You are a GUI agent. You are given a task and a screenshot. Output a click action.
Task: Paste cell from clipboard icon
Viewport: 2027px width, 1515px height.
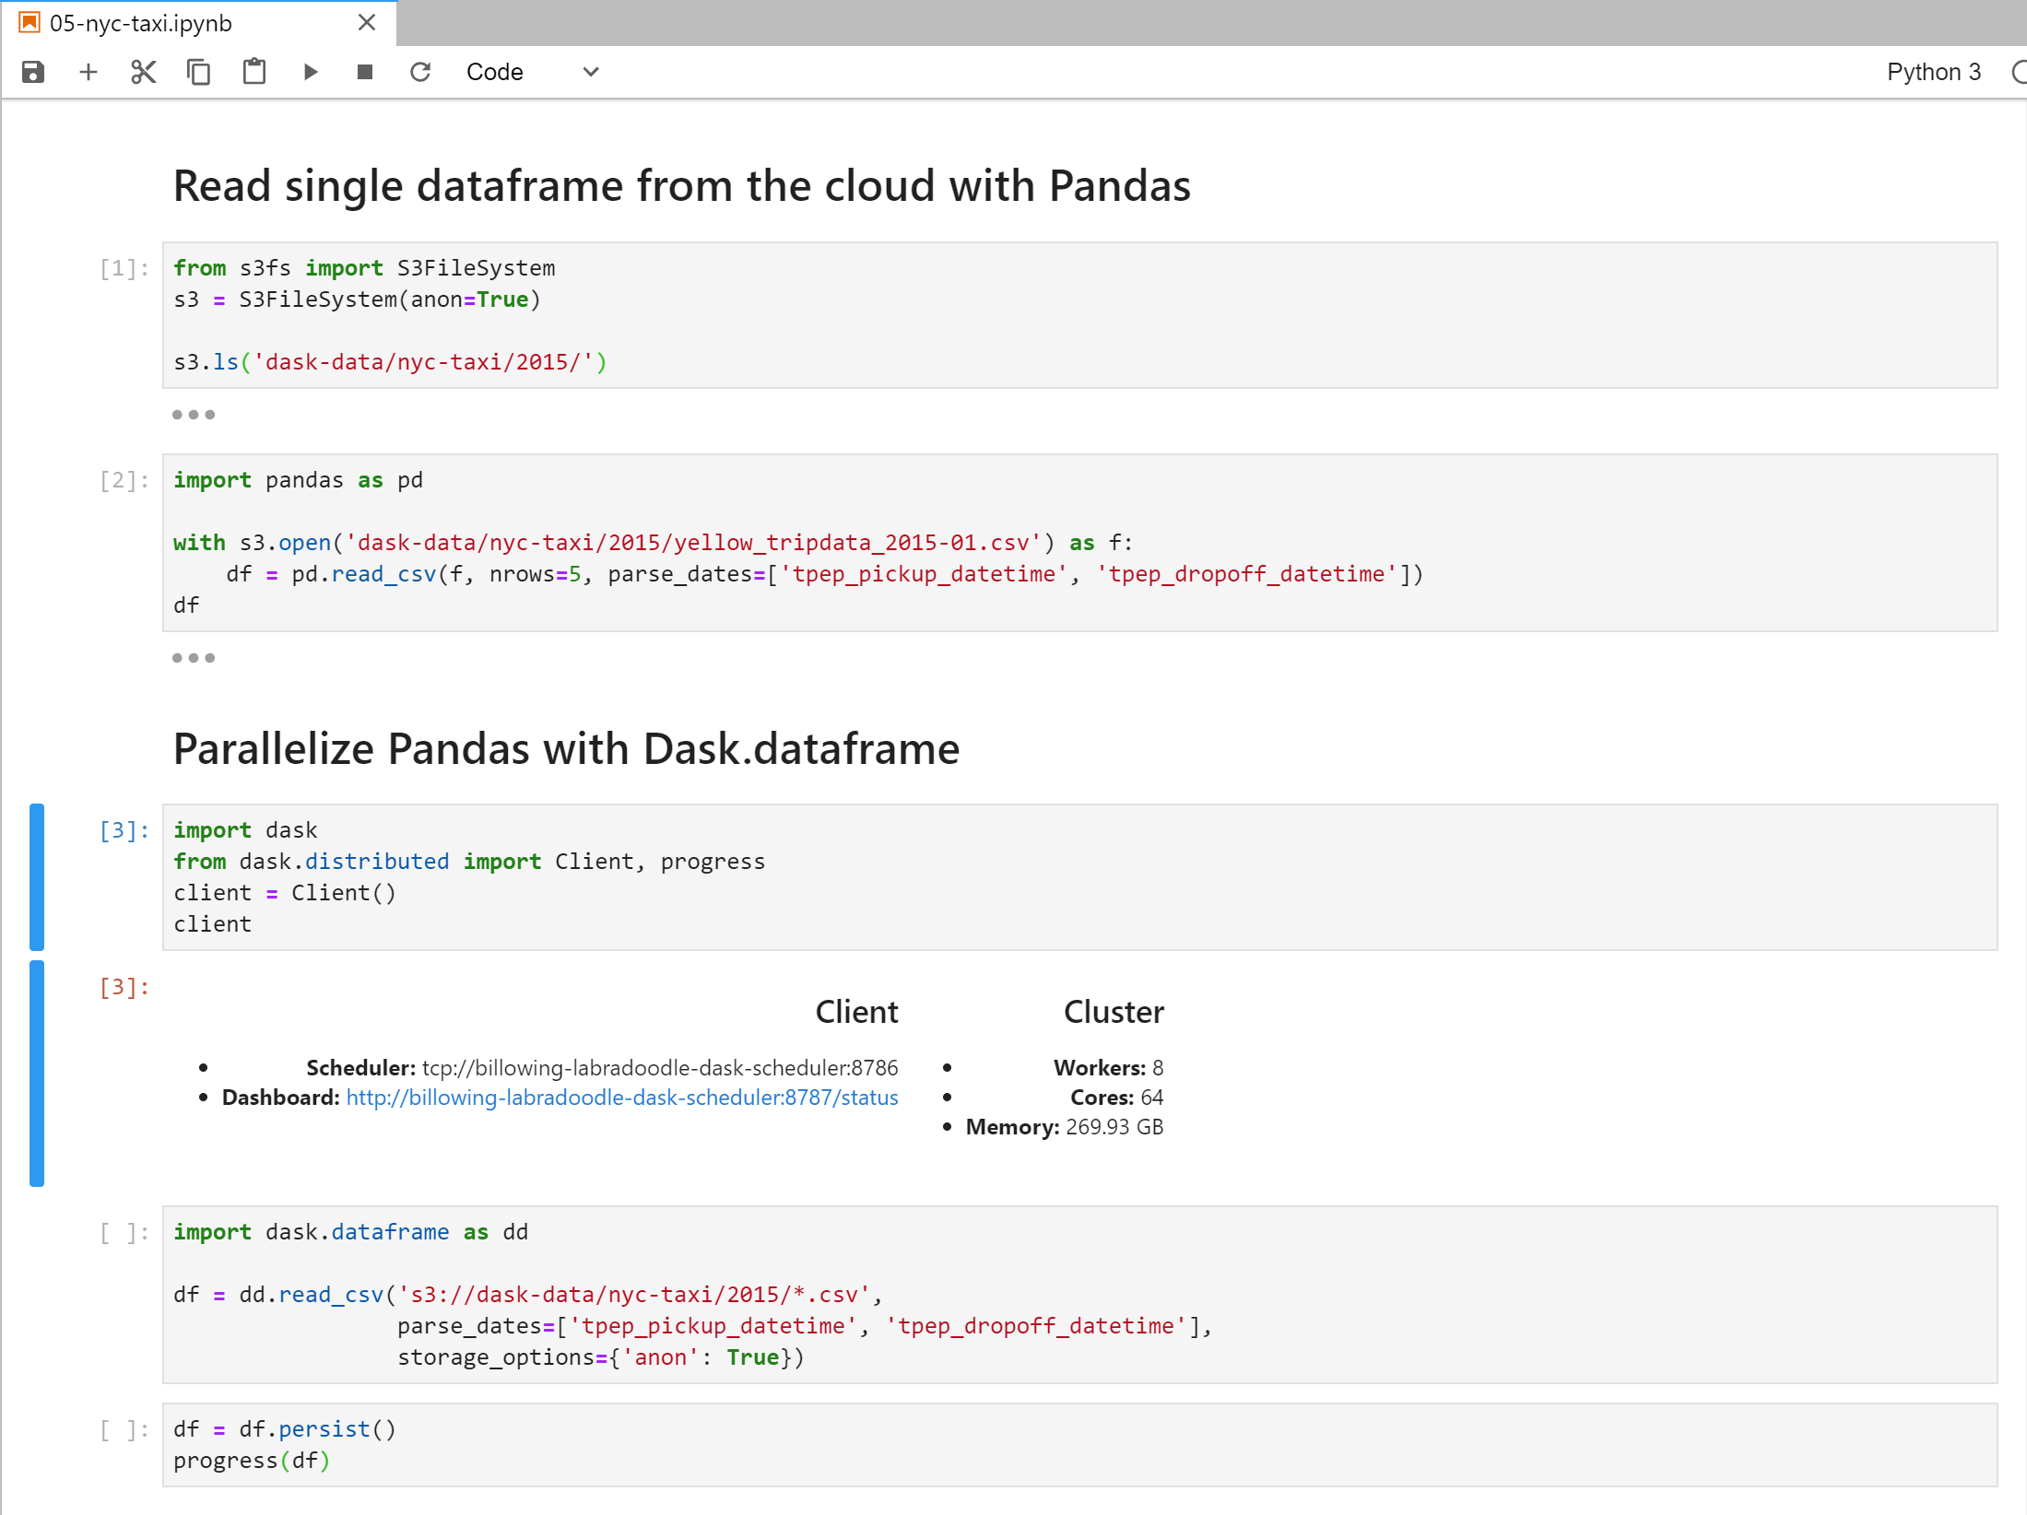coord(254,72)
